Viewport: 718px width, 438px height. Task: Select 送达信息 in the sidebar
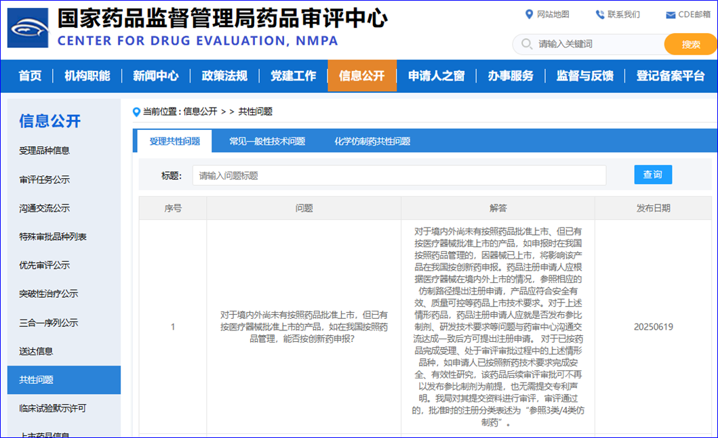(x=36, y=351)
